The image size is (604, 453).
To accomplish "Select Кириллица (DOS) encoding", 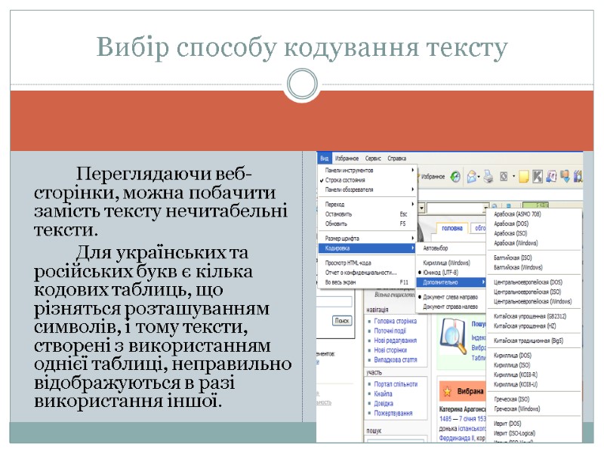I will point(534,355).
